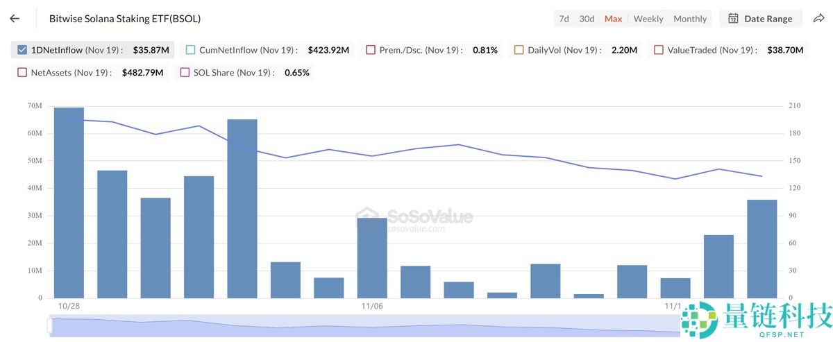Viewport: 833px width, 342px height.
Task: Click the Bitwise Solana Staking ETF title
Action: coord(125,19)
